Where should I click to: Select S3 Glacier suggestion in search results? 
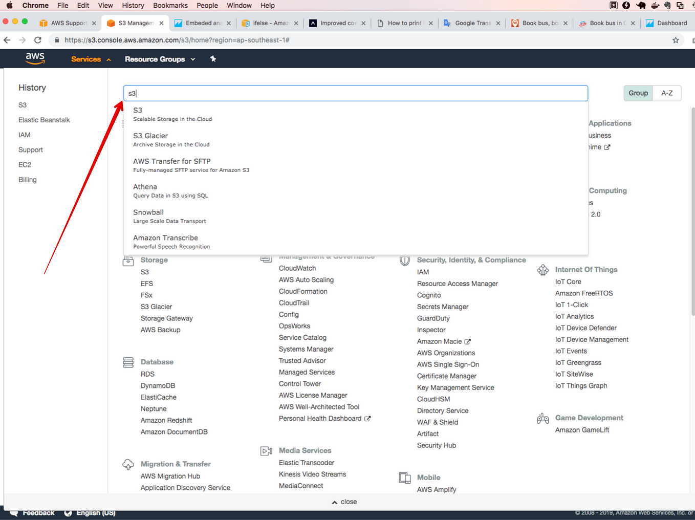coord(356,140)
